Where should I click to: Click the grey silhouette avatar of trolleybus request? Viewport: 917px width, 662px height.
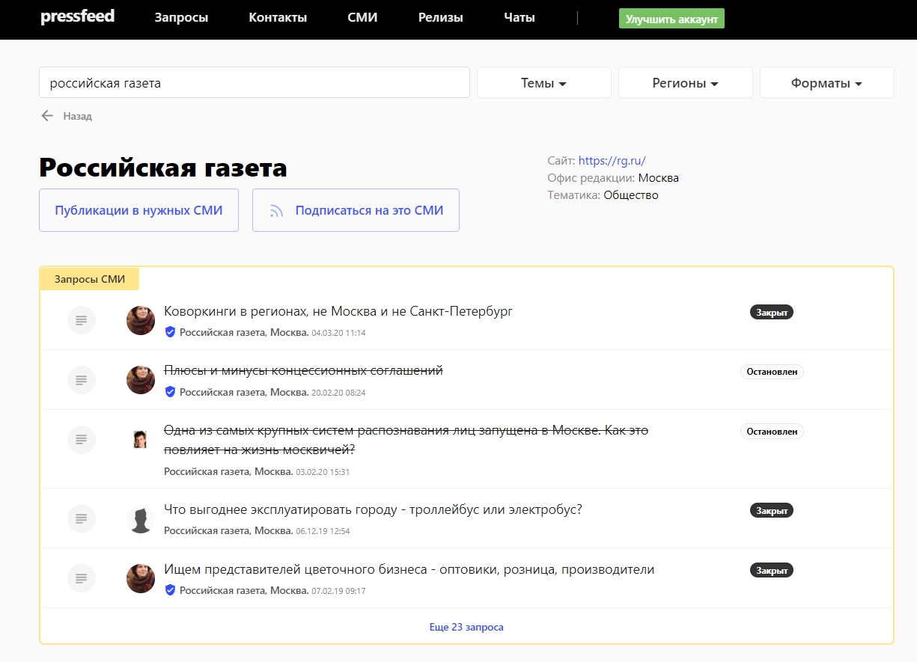(141, 518)
